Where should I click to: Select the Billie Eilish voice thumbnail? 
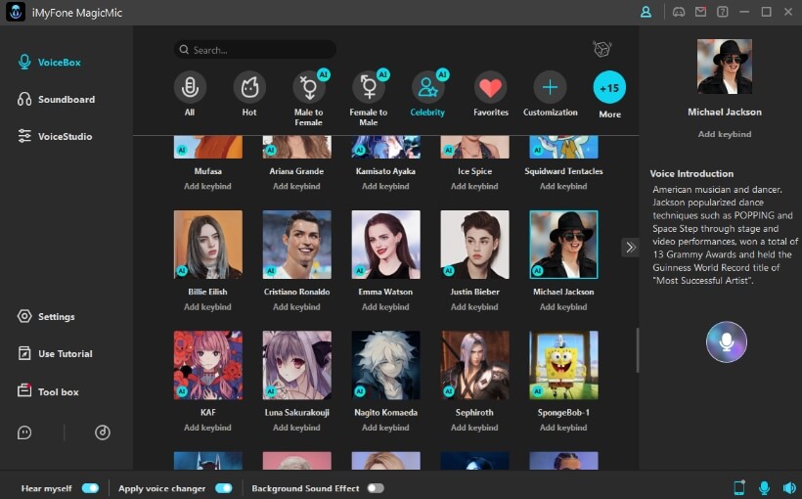pos(208,245)
